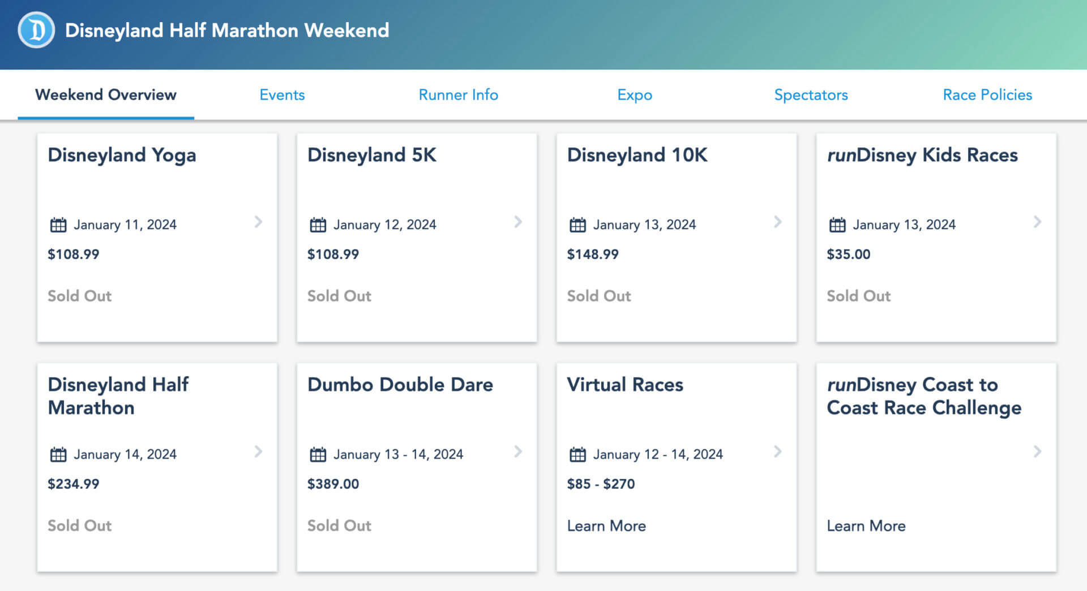Click the calendar icon on Disneyland 10K card
The image size is (1087, 591).
(x=577, y=225)
